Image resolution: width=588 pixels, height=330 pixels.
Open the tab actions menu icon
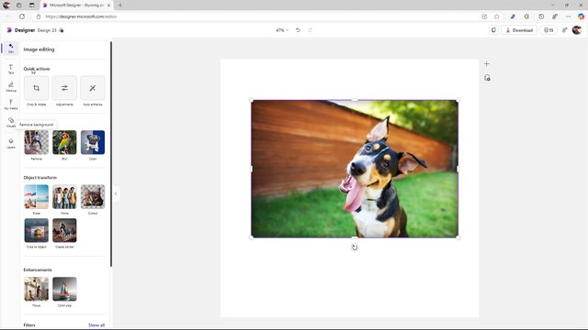[32, 5]
